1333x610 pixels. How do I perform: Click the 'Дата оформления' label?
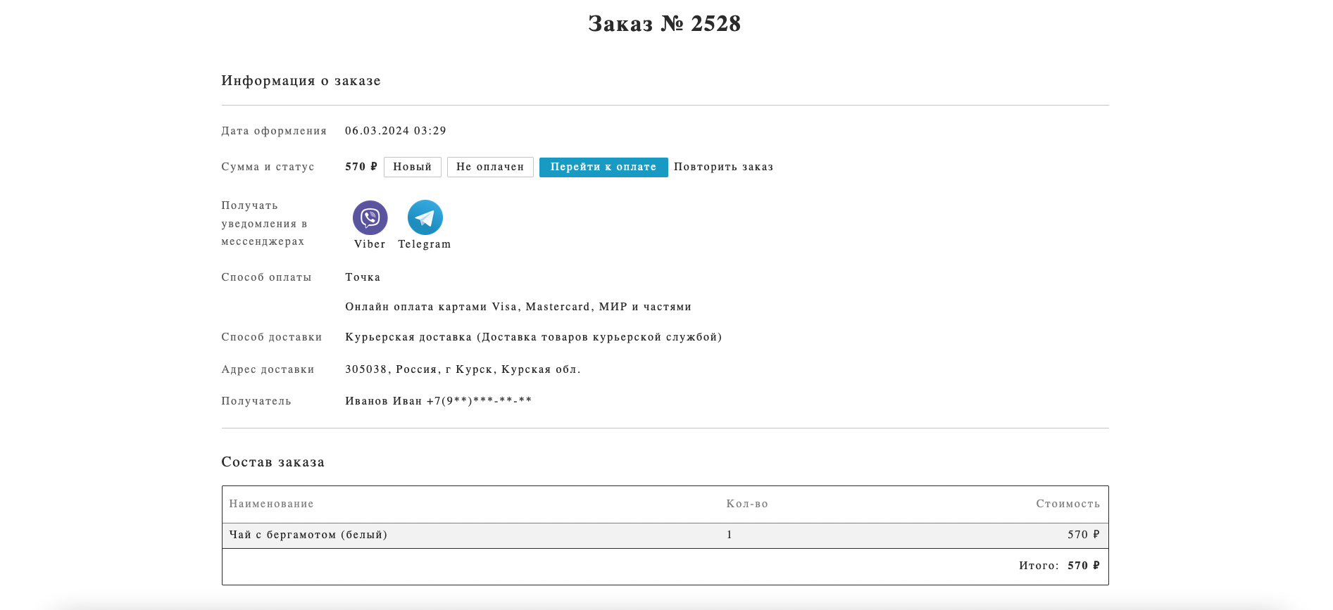[274, 131]
